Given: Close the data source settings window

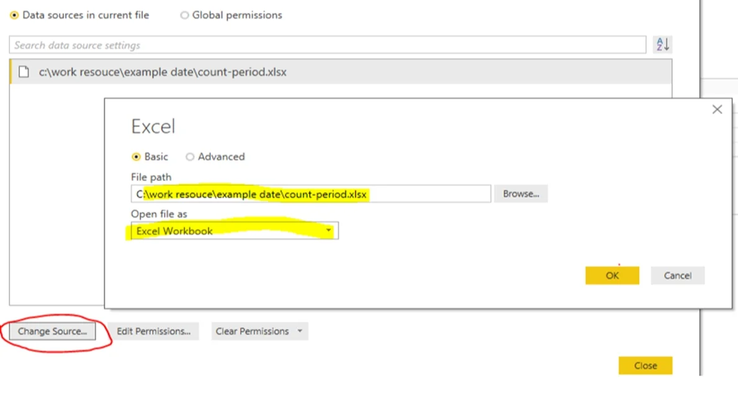Looking at the screenshot, I should tap(646, 365).
